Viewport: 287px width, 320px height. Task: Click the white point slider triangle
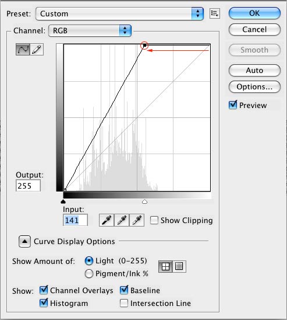[144, 201]
